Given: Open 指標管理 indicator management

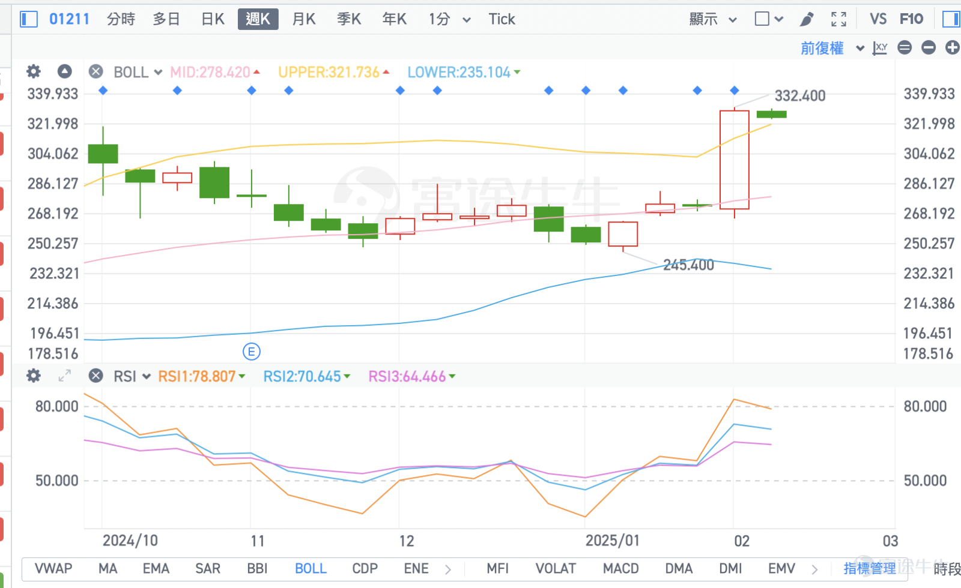Looking at the screenshot, I should pyautogui.click(x=869, y=568).
